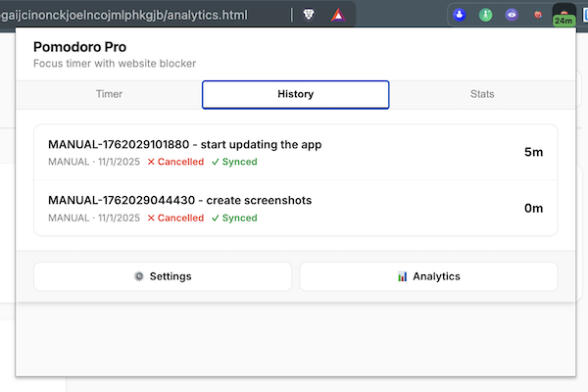Select the History tab
Image resolution: width=588 pixels, height=392 pixels.
296,94
